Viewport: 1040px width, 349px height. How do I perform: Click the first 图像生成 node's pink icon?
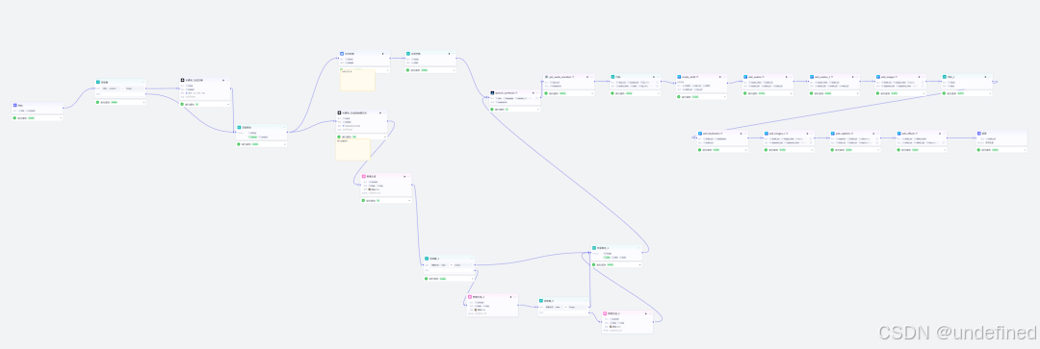coord(364,176)
